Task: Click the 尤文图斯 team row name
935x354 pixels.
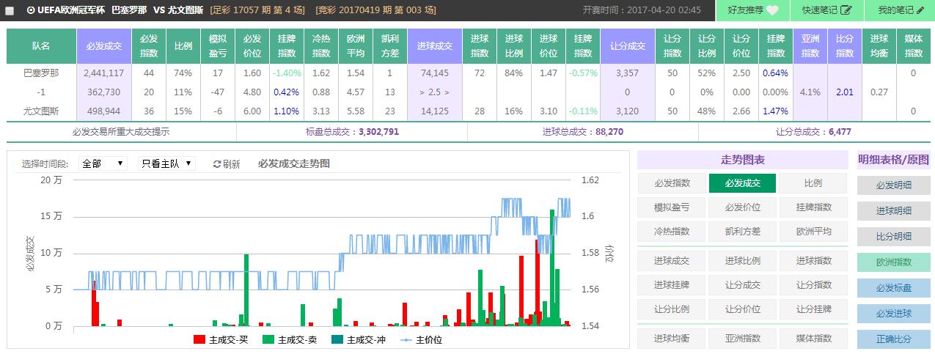Action: point(41,111)
